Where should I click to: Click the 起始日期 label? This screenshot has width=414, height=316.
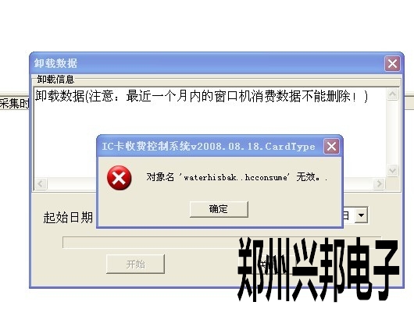click(x=68, y=218)
